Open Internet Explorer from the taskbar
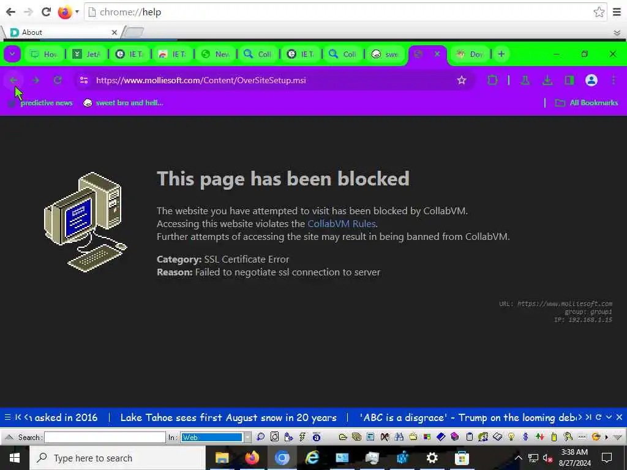627x470 pixels. 312,458
